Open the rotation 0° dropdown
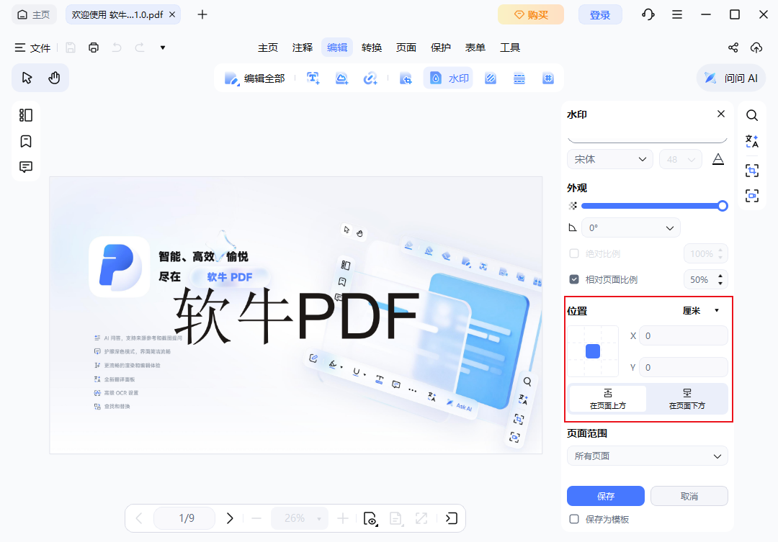This screenshot has height=542, width=778. click(630, 227)
